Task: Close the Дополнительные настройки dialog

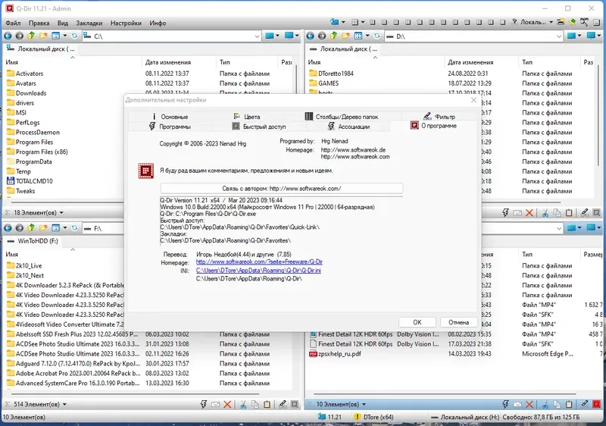Action: tap(474, 100)
